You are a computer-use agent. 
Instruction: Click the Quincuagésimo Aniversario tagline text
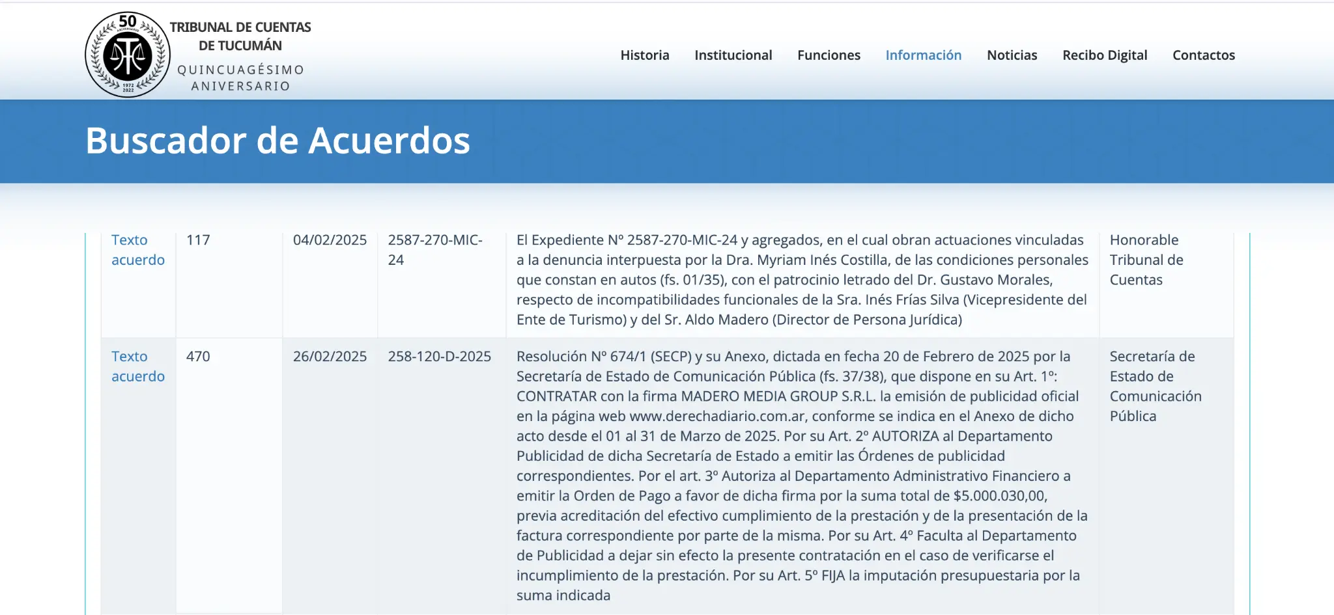[x=240, y=77]
